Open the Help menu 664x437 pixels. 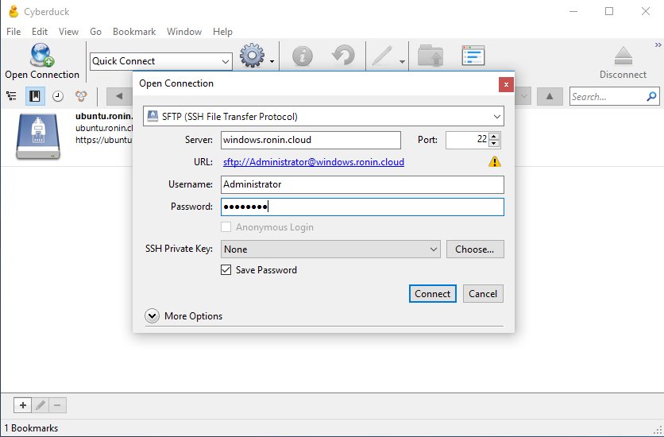tap(222, 32)
